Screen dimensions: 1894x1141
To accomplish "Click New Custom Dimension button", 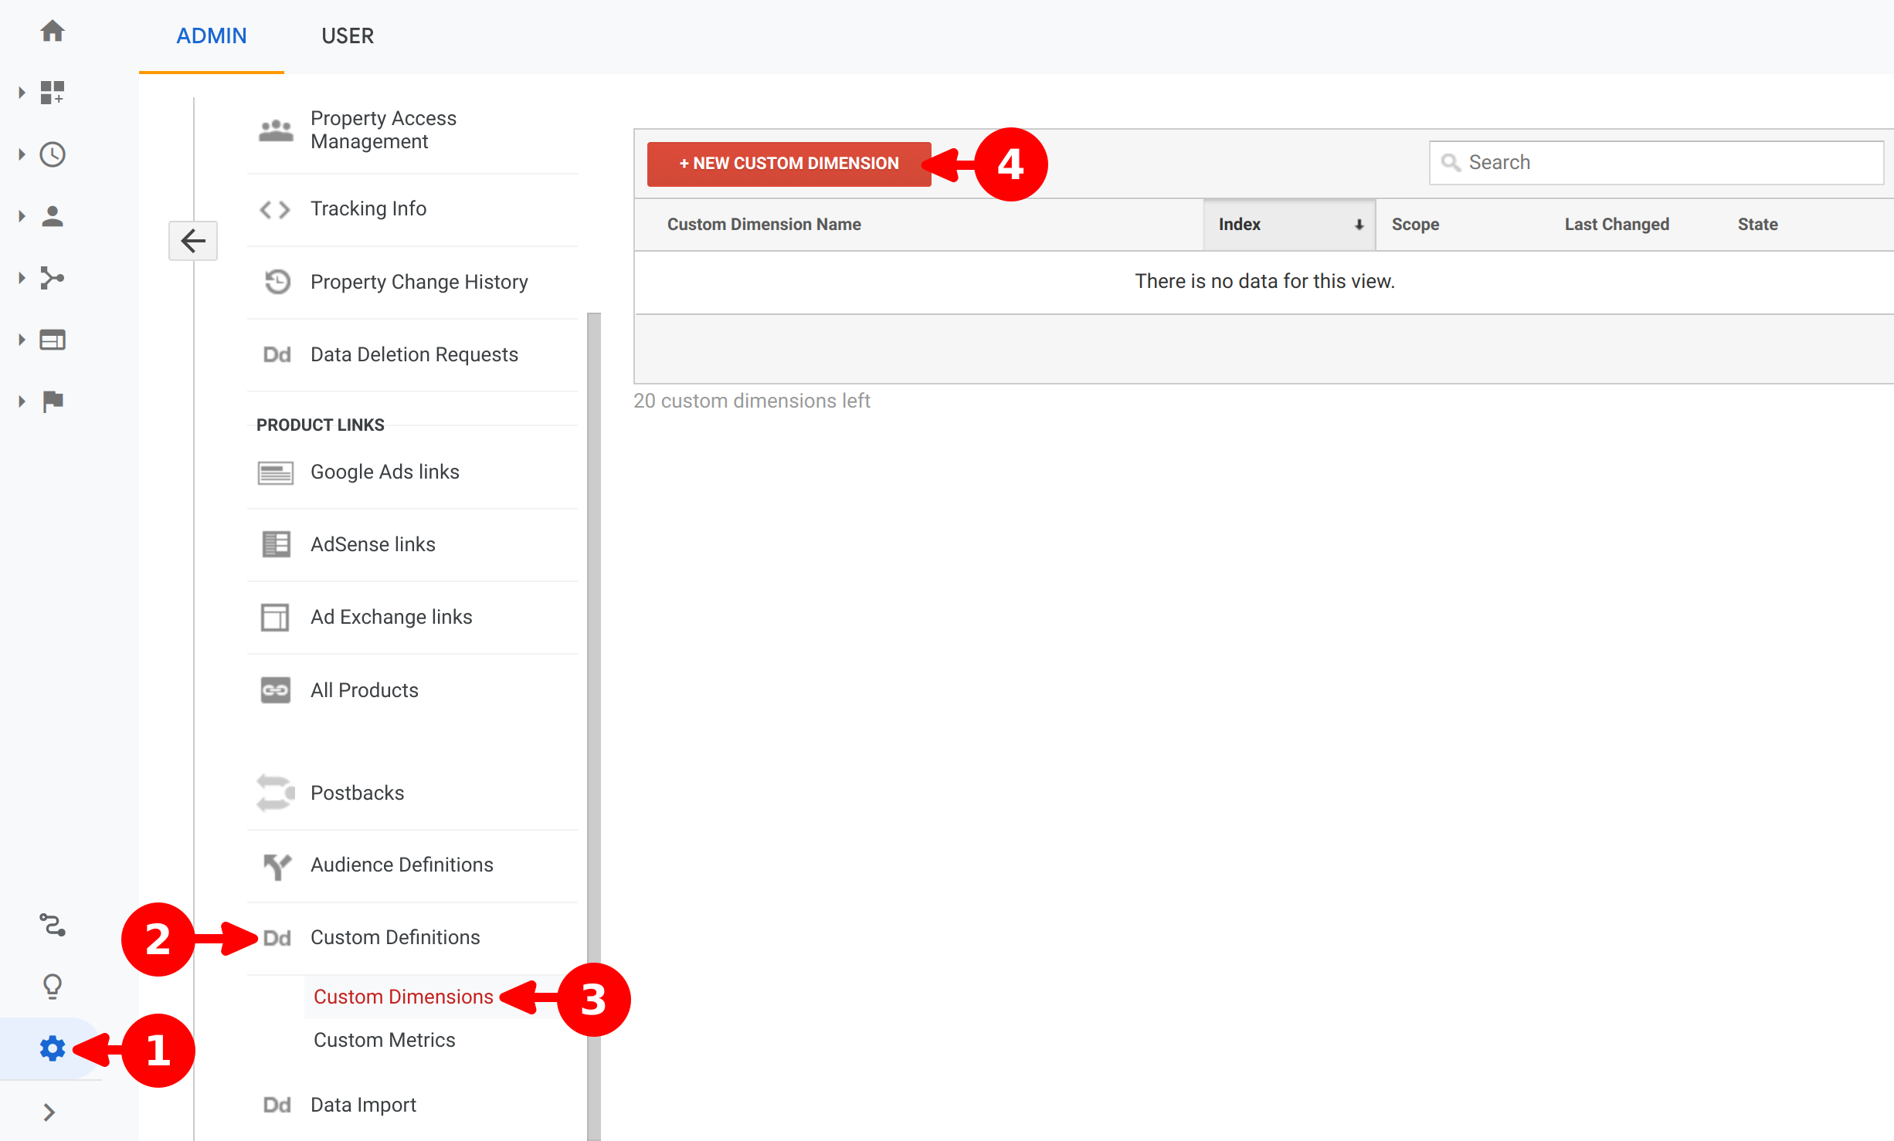I will point(789,164).
